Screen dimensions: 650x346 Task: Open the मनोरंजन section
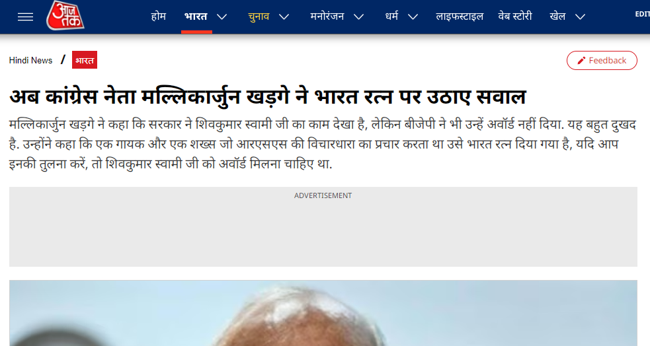coord(327,17)
